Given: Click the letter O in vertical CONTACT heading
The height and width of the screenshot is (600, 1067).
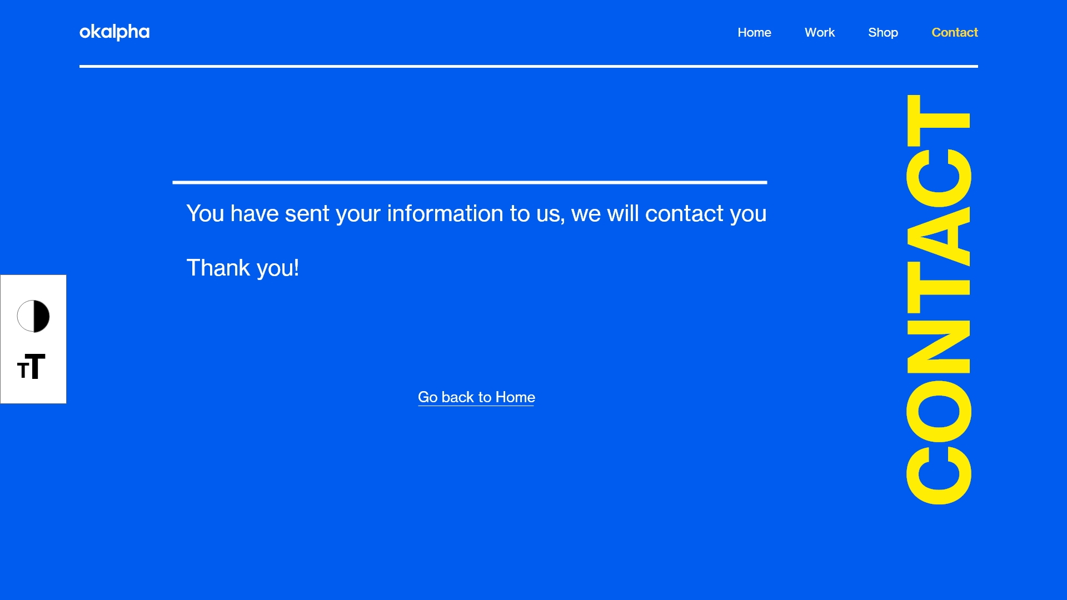Looking at the screenshot, I should coord(939,412).
